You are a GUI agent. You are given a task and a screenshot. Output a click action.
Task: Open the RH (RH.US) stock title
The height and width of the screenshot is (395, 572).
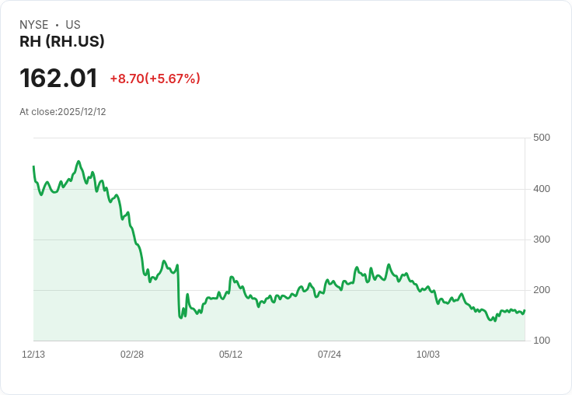coord(62,42)
